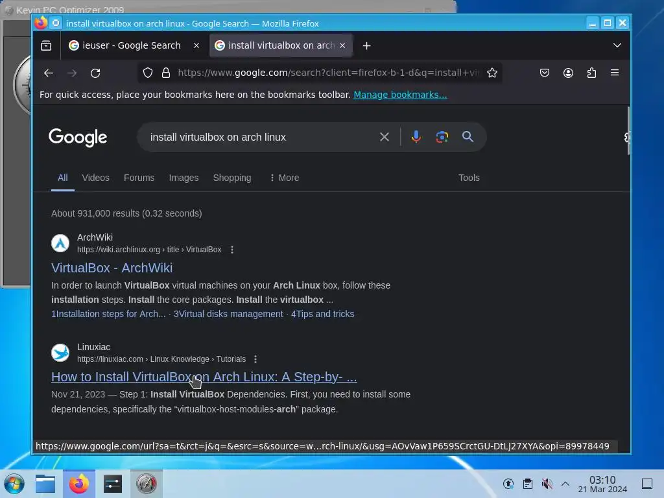Open the system settings taskbar icon
664x498 pixels.
click(x=113, y=484)
